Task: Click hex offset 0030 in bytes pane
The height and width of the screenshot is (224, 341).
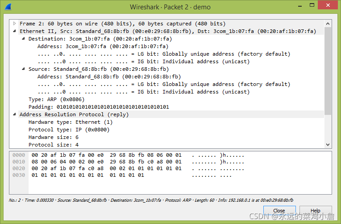Action: pyautogui.click(x=19, y=175)
